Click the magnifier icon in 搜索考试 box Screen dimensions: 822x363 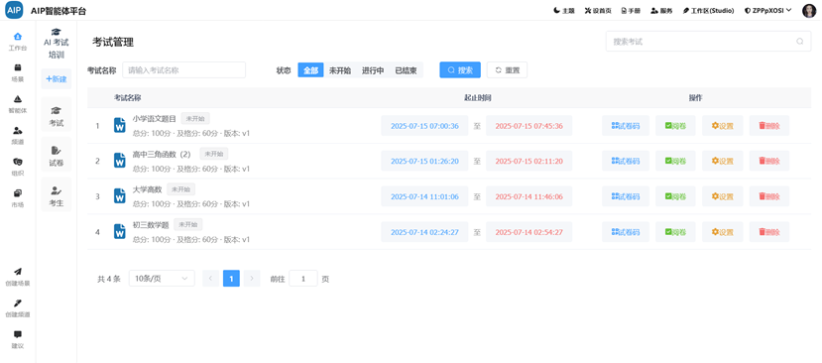[799, 42]
